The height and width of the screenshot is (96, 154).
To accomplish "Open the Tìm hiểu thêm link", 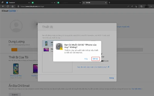I will pos(137,89).
